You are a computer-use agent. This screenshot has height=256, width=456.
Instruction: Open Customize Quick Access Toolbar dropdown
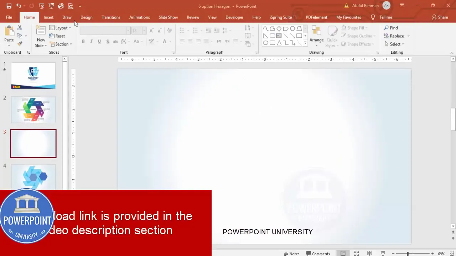click(x=80, y=6)
